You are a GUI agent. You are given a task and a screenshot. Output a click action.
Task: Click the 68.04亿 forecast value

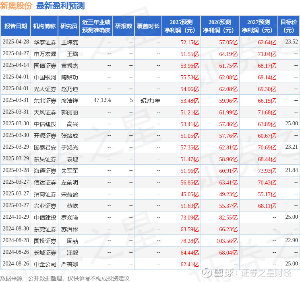coord(228,253)
